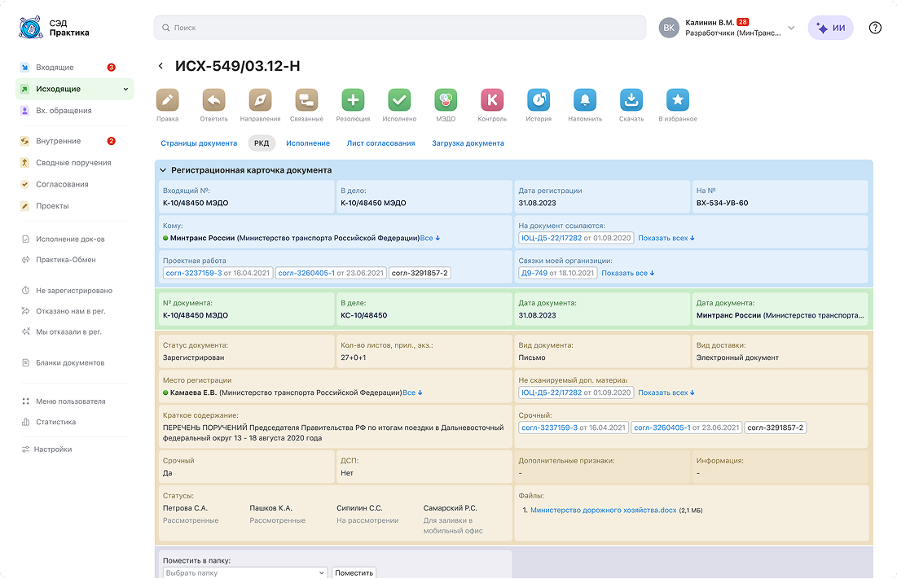Switch to the Исполнение tab
897x579 pixels.
(308, 143)
